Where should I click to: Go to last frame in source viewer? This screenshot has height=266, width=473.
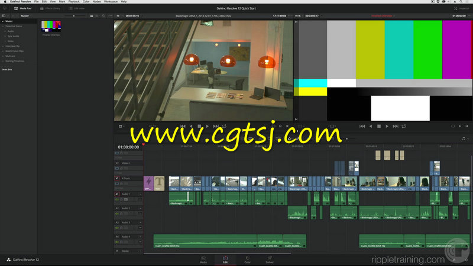coord(216,126)
